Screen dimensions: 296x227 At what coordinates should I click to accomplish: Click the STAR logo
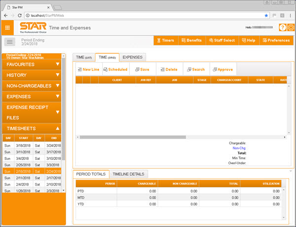33,28
